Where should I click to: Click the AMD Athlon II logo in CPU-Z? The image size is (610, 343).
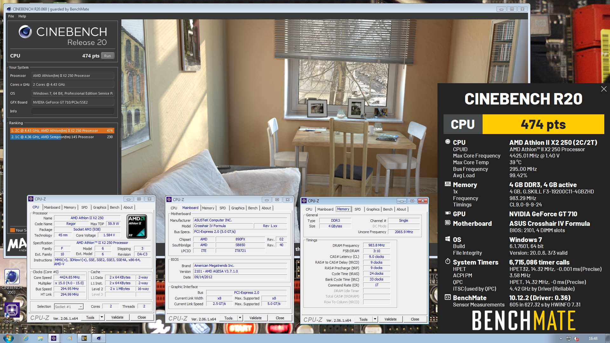click(137, 227)
